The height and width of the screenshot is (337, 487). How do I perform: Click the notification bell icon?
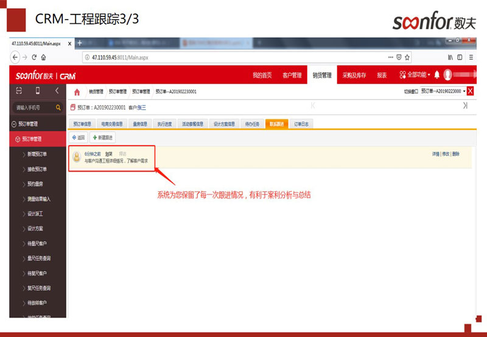(x=436, y=75)
